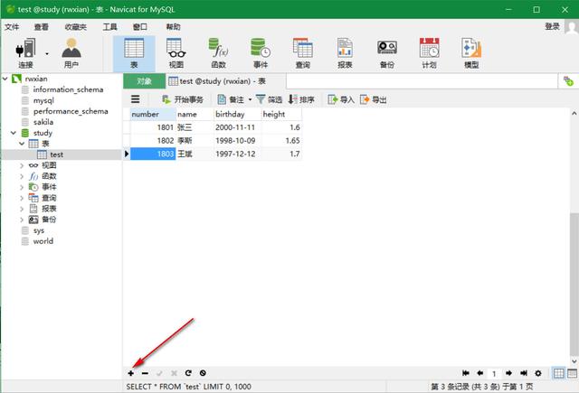
Task: Open the Backup (备份) toolbar icon
Action: click(387, 53)
